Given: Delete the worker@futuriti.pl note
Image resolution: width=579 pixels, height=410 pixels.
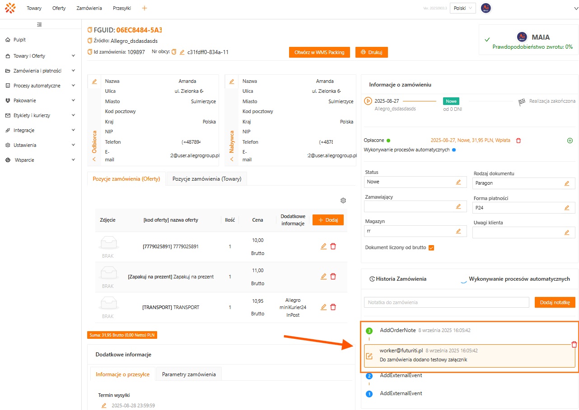Looking at the screenshot, I should pos(574,345).
